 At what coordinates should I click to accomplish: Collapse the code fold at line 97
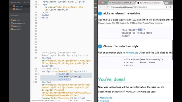(x=39, y=74)
